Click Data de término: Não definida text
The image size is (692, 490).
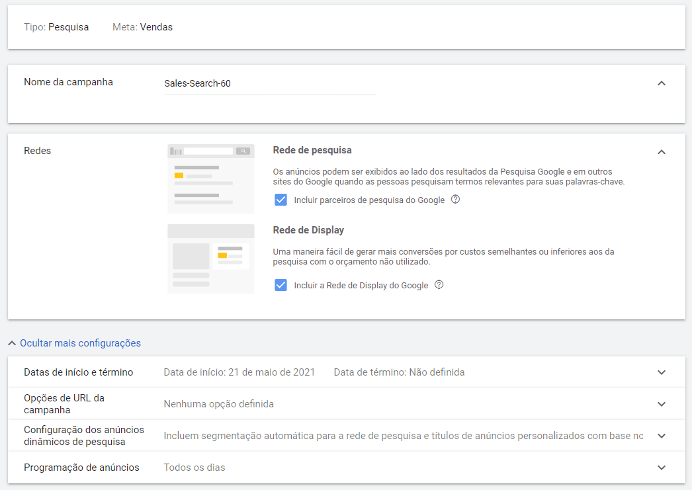[x=399, y=372]
